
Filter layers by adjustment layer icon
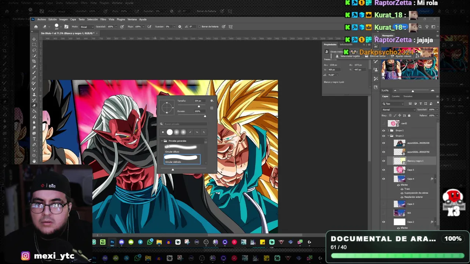tap(415, 104)
